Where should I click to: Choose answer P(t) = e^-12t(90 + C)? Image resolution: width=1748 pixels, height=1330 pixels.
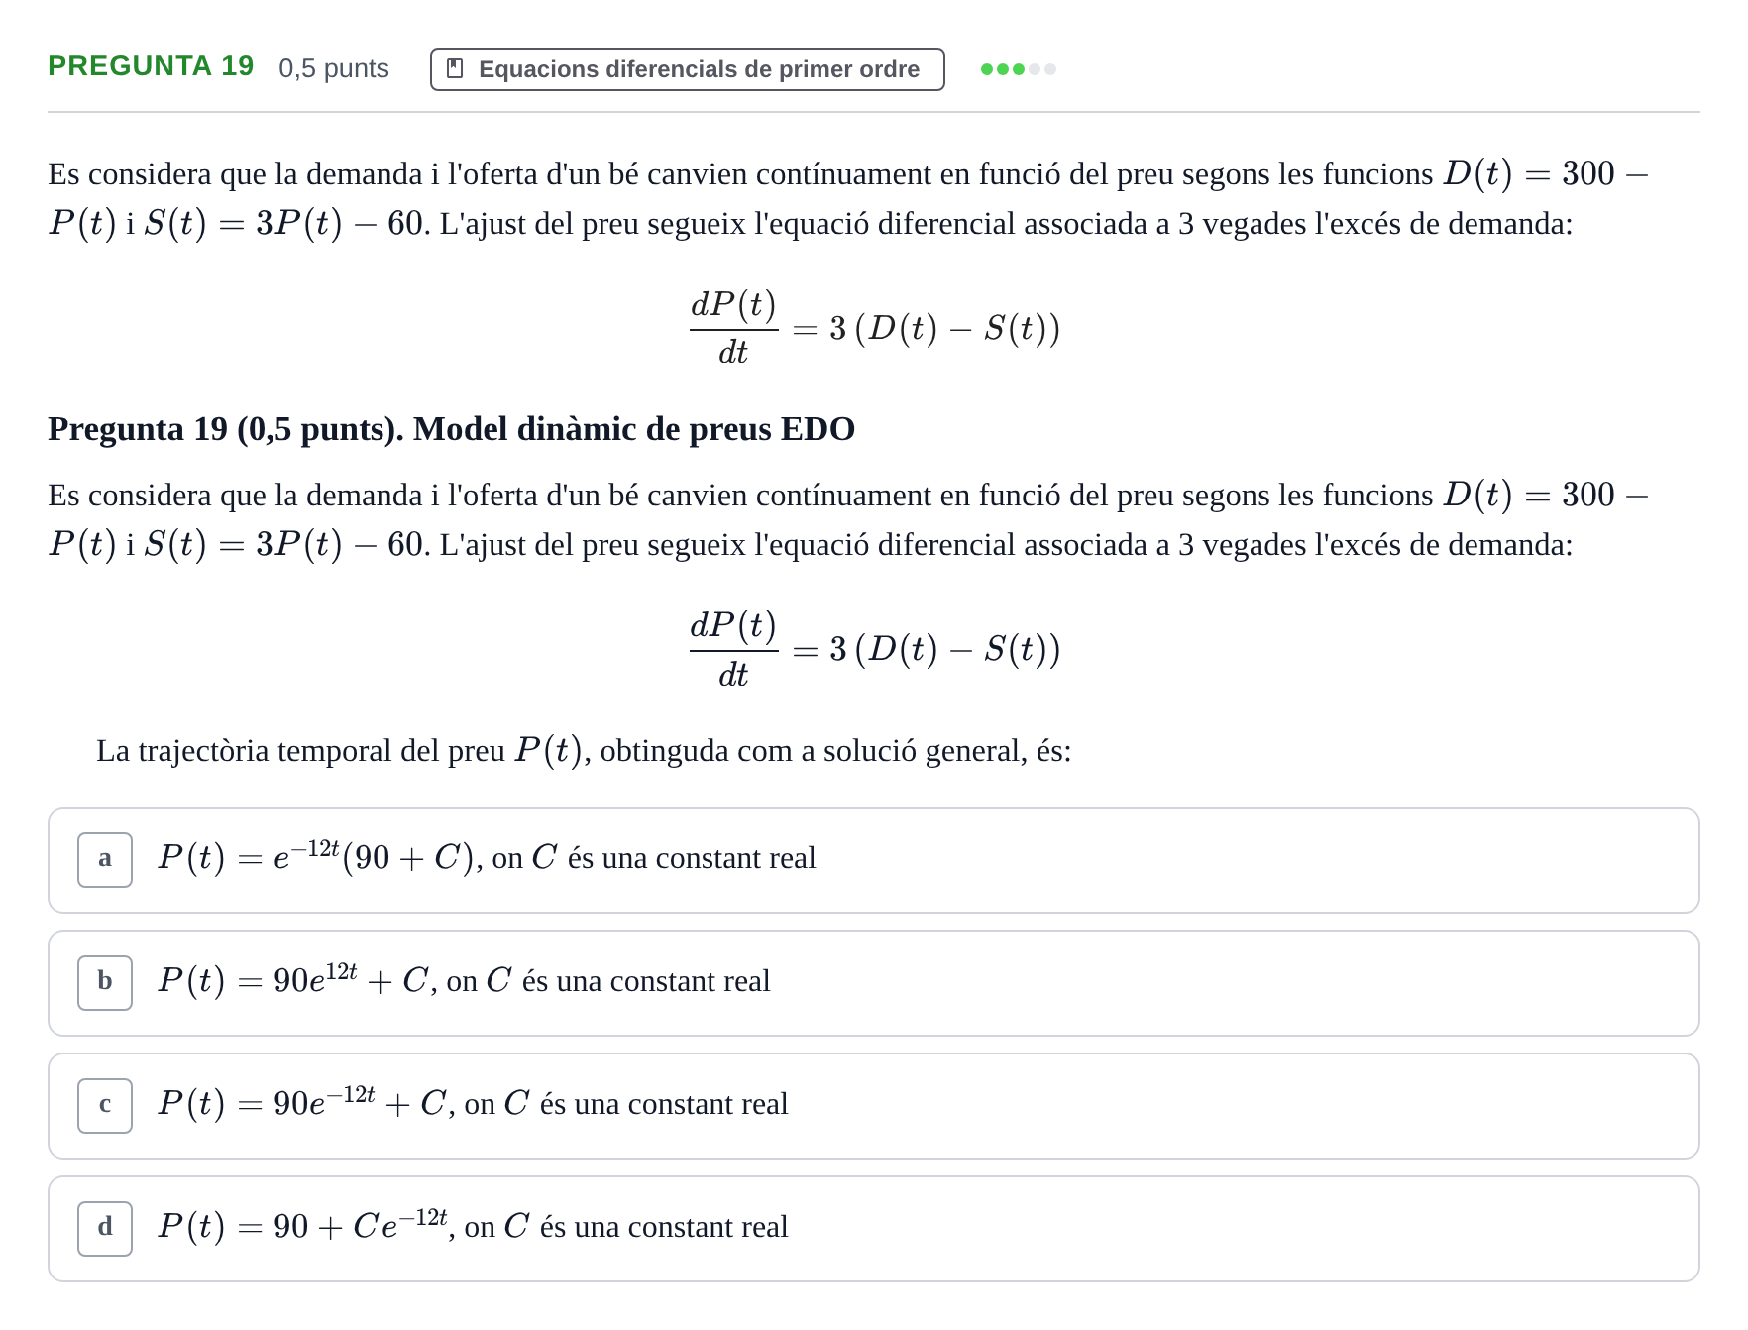tap(873, 860)
